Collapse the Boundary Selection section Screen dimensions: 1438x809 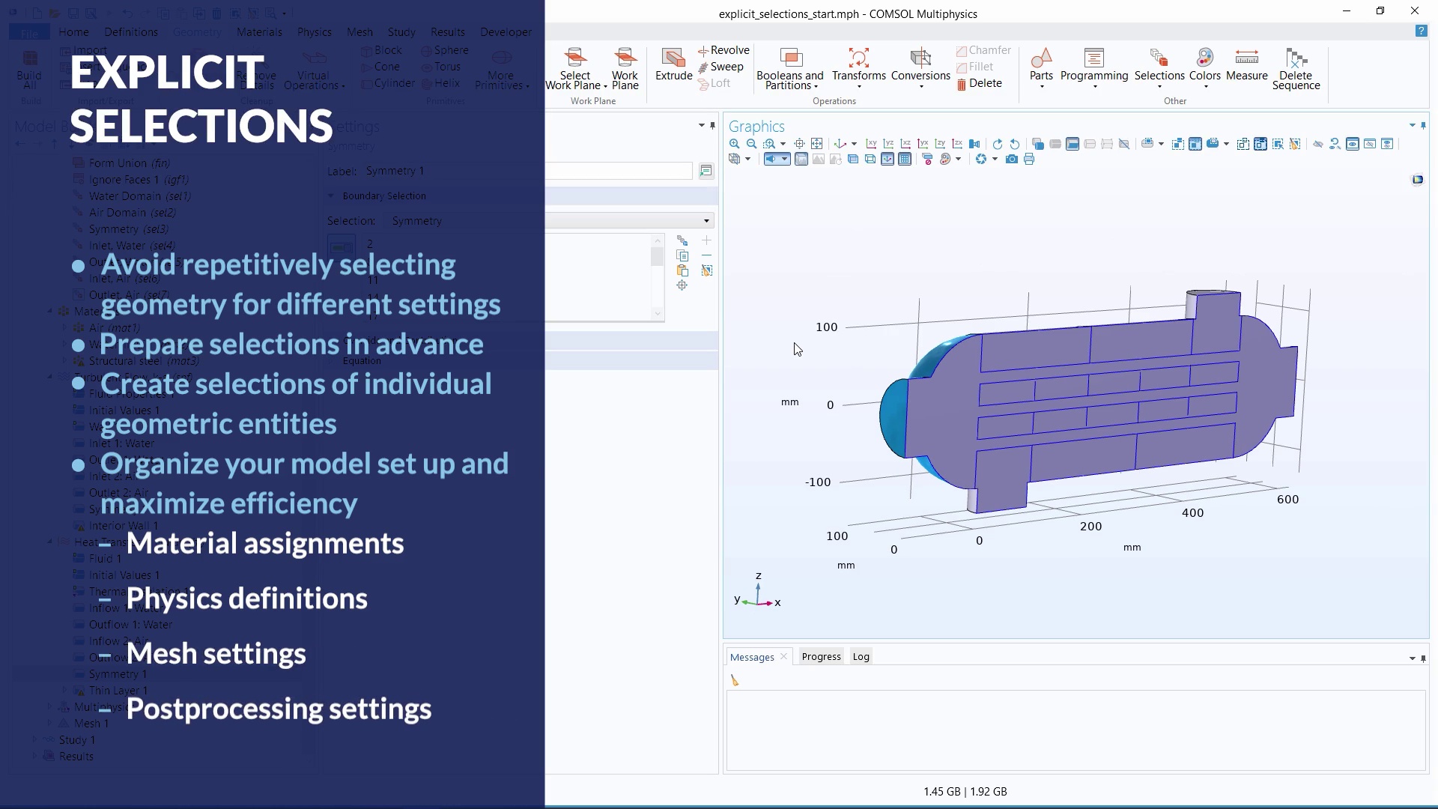coord(331,196)
